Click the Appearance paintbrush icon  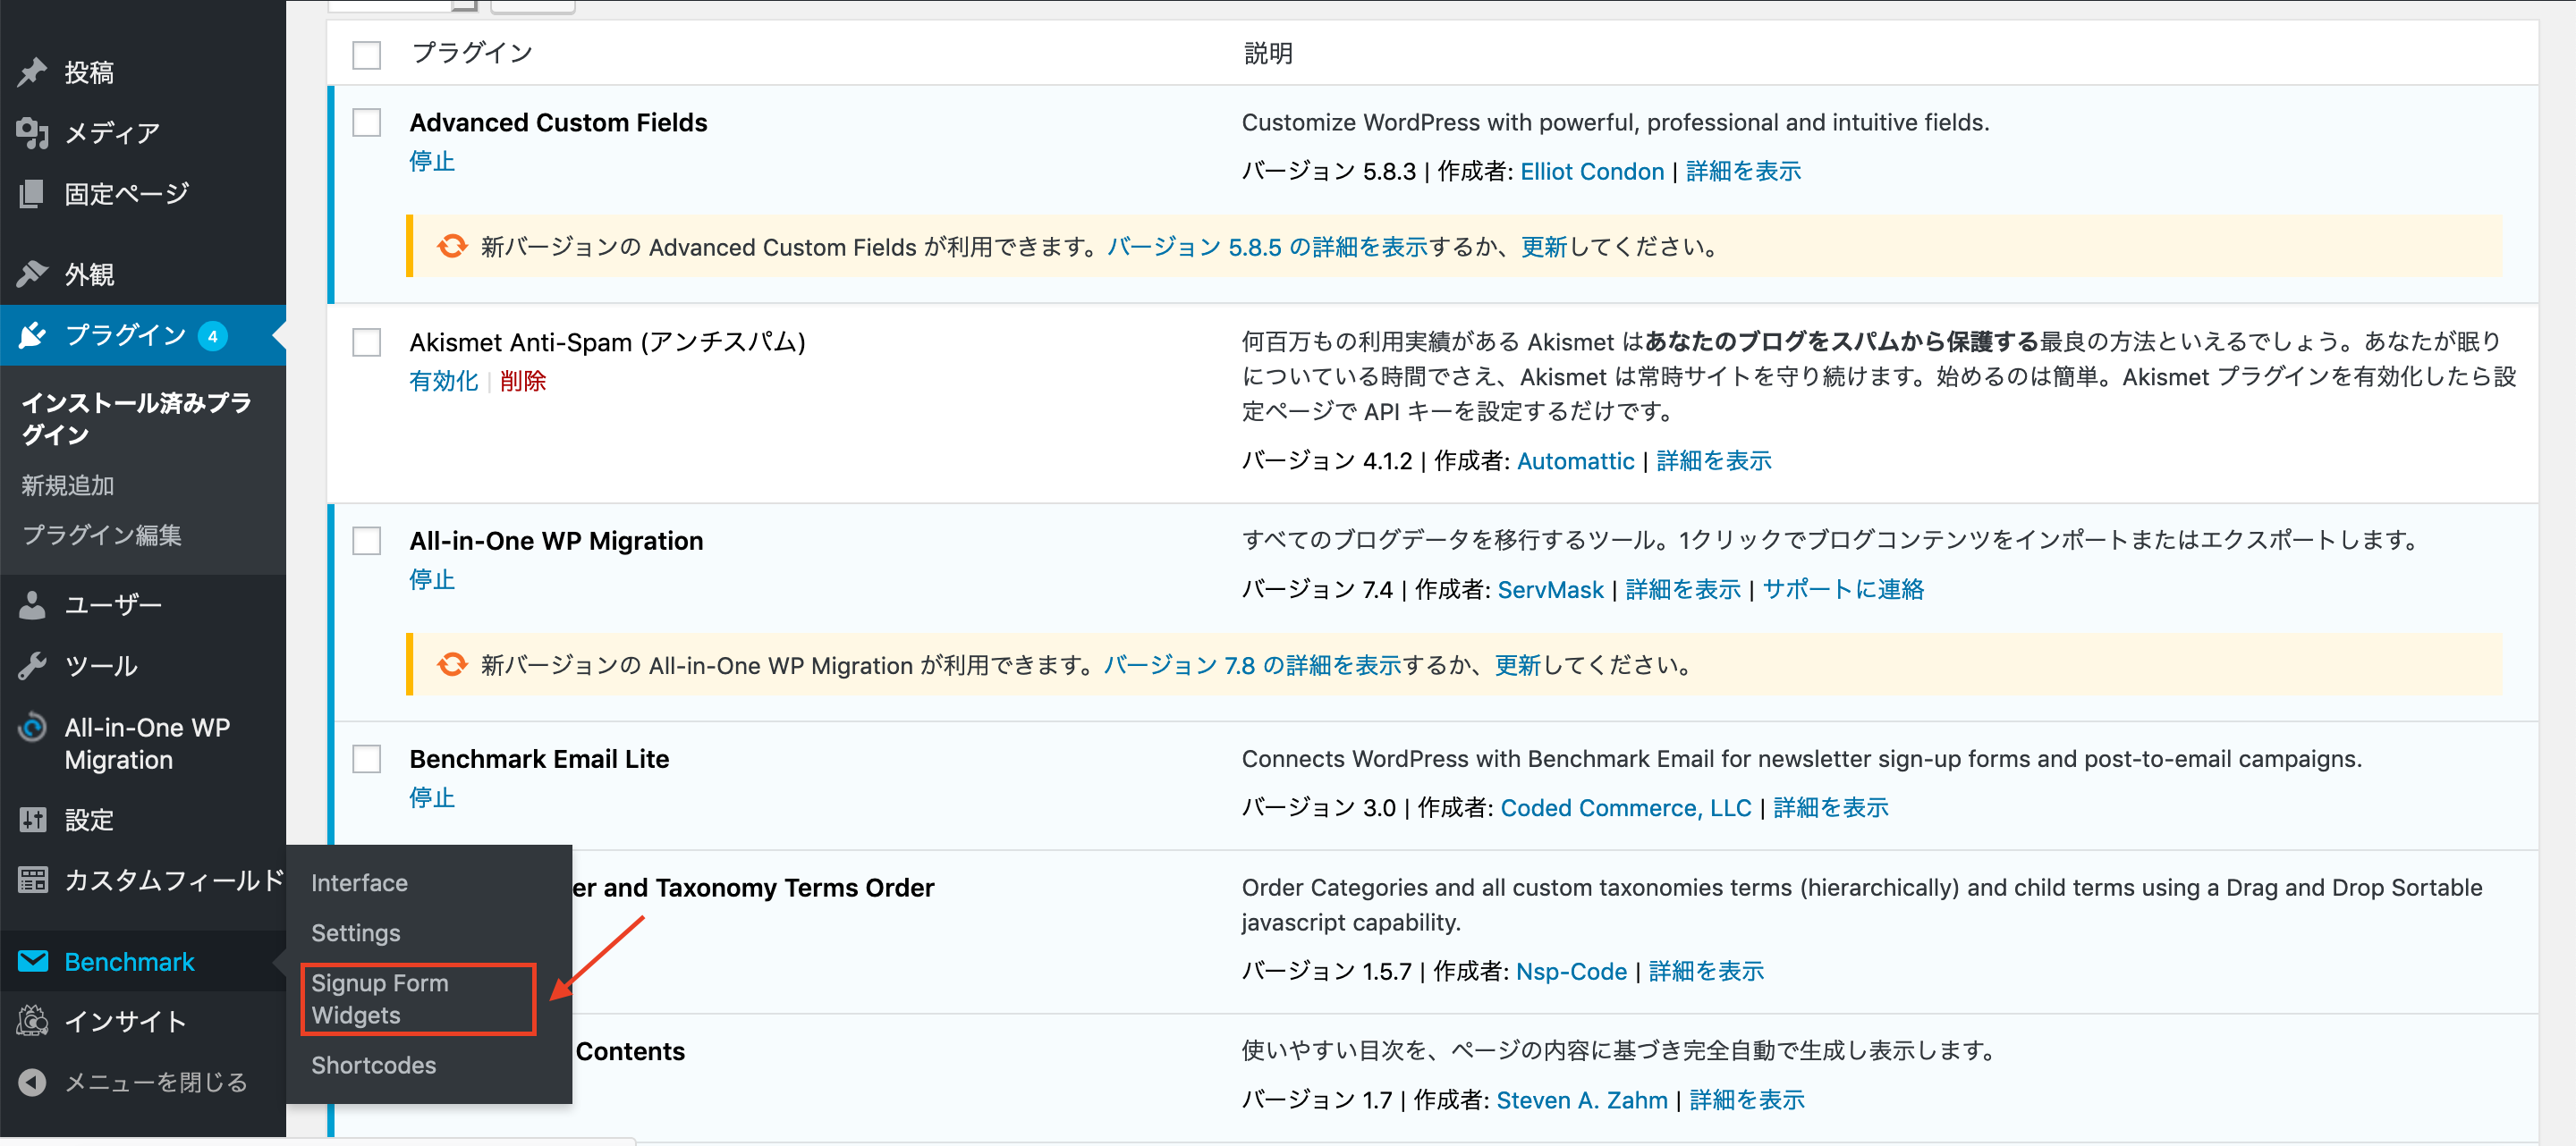coord(32,274)
